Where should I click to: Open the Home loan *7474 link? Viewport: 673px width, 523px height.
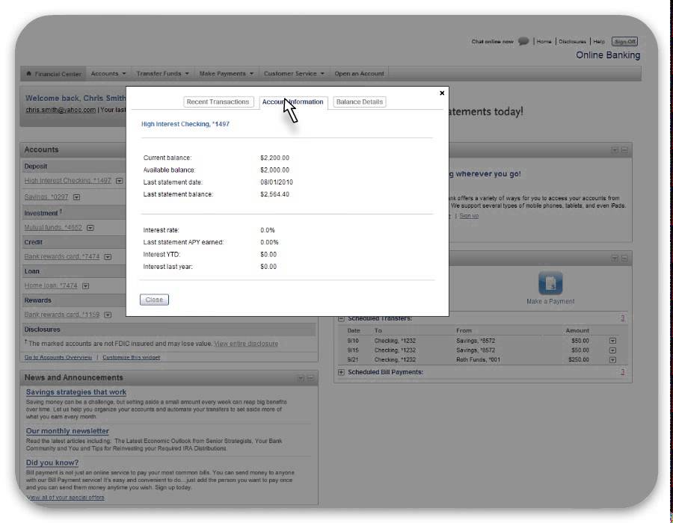51,286
